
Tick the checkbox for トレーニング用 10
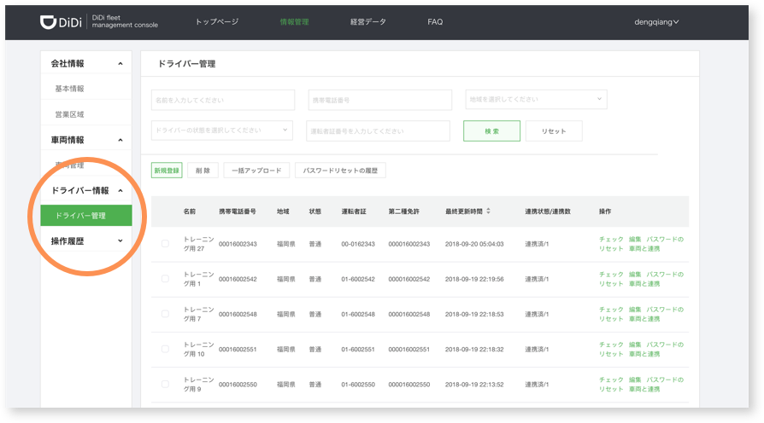165,349
